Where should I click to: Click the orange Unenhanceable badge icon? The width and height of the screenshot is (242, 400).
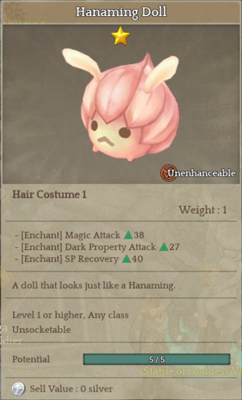(168, 173)
